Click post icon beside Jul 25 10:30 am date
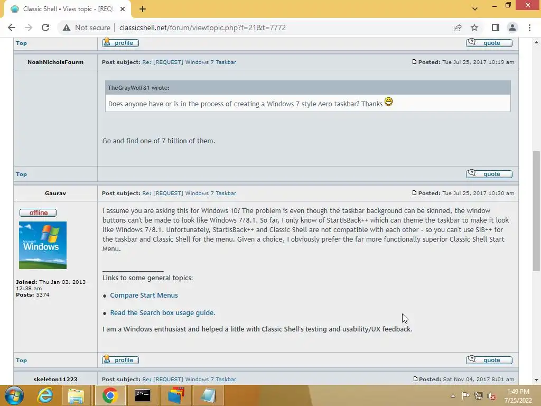Viewport: 541px width, 406px height. (x=414, y=193)
